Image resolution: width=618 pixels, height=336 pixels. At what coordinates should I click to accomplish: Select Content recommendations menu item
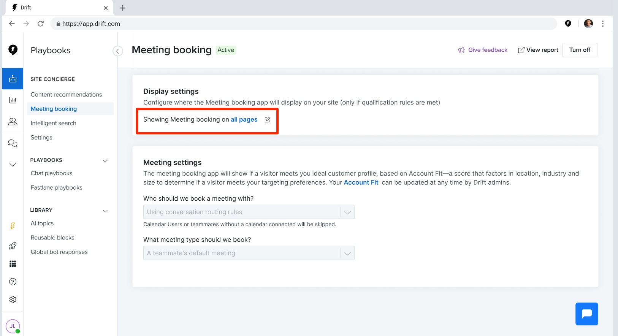(66, 95)
